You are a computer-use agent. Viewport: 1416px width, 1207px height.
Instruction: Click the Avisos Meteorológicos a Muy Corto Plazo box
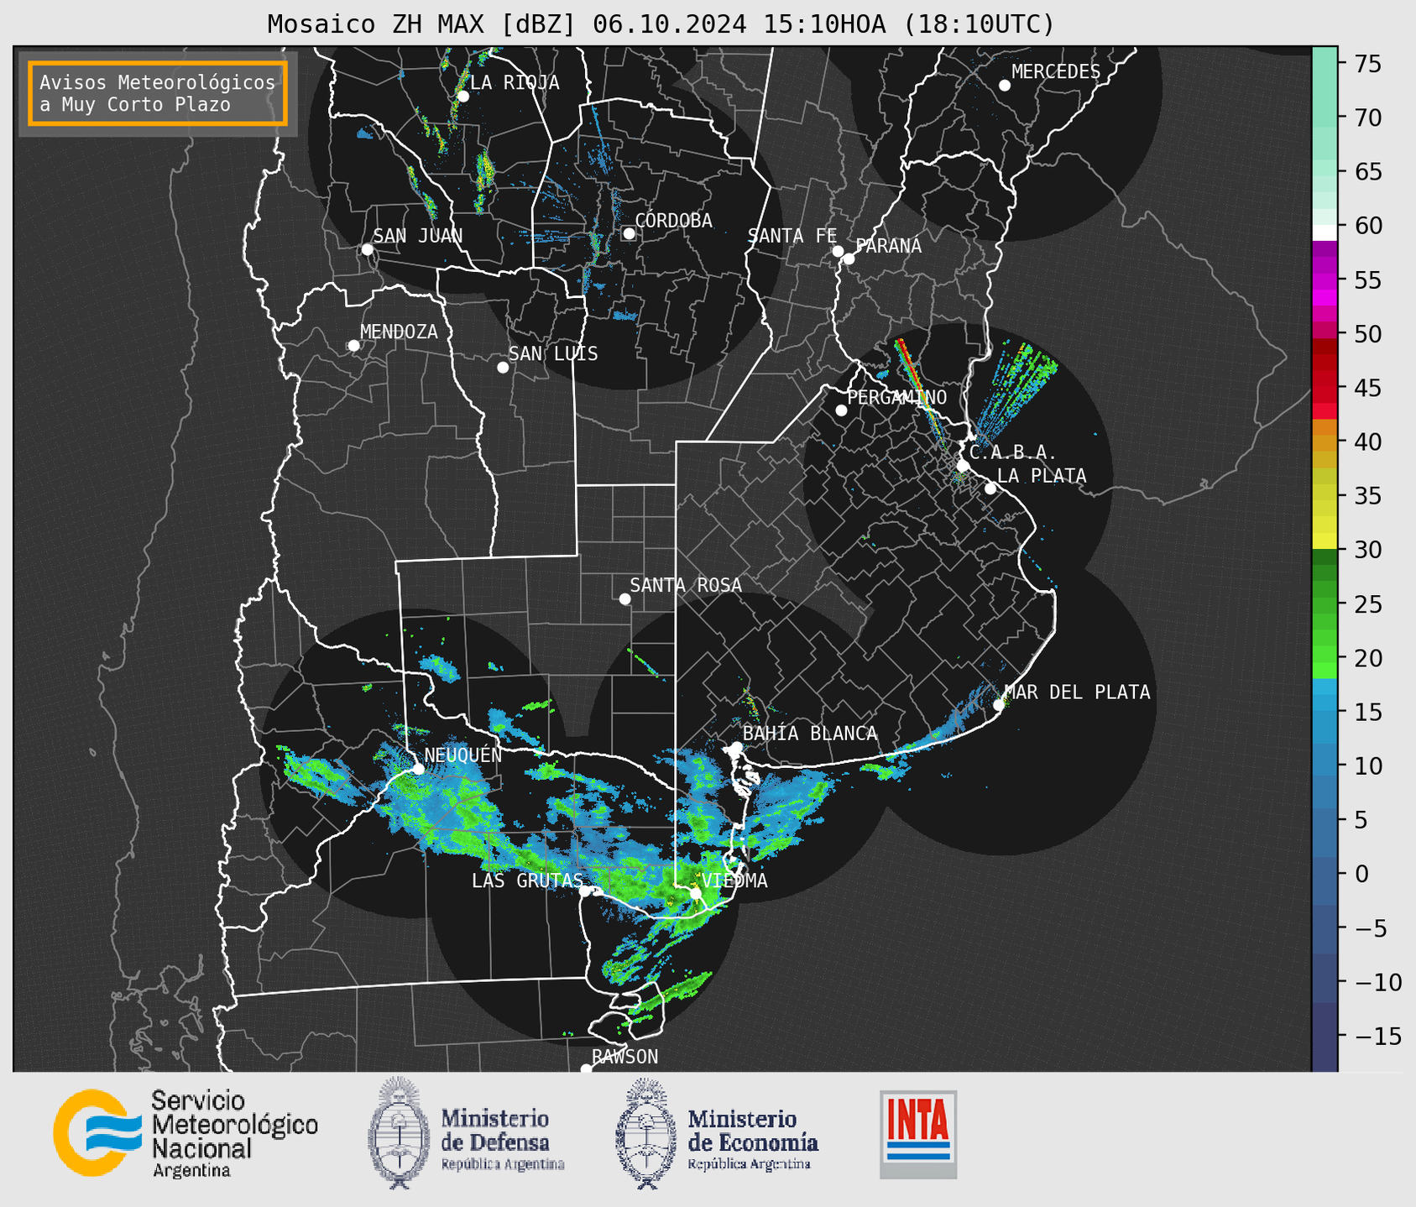point(158,93)
